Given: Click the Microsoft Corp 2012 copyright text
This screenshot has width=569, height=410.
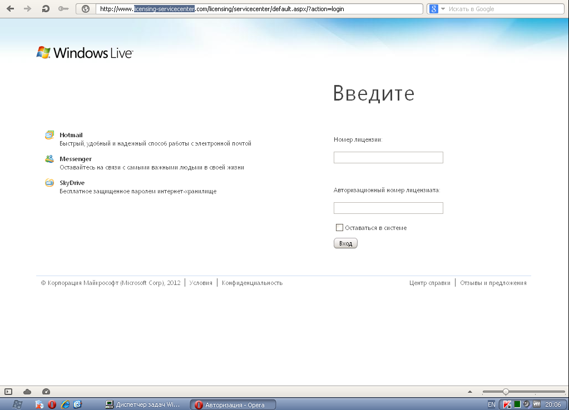Looking at the screenshot, I should click(x=111, y=283).
